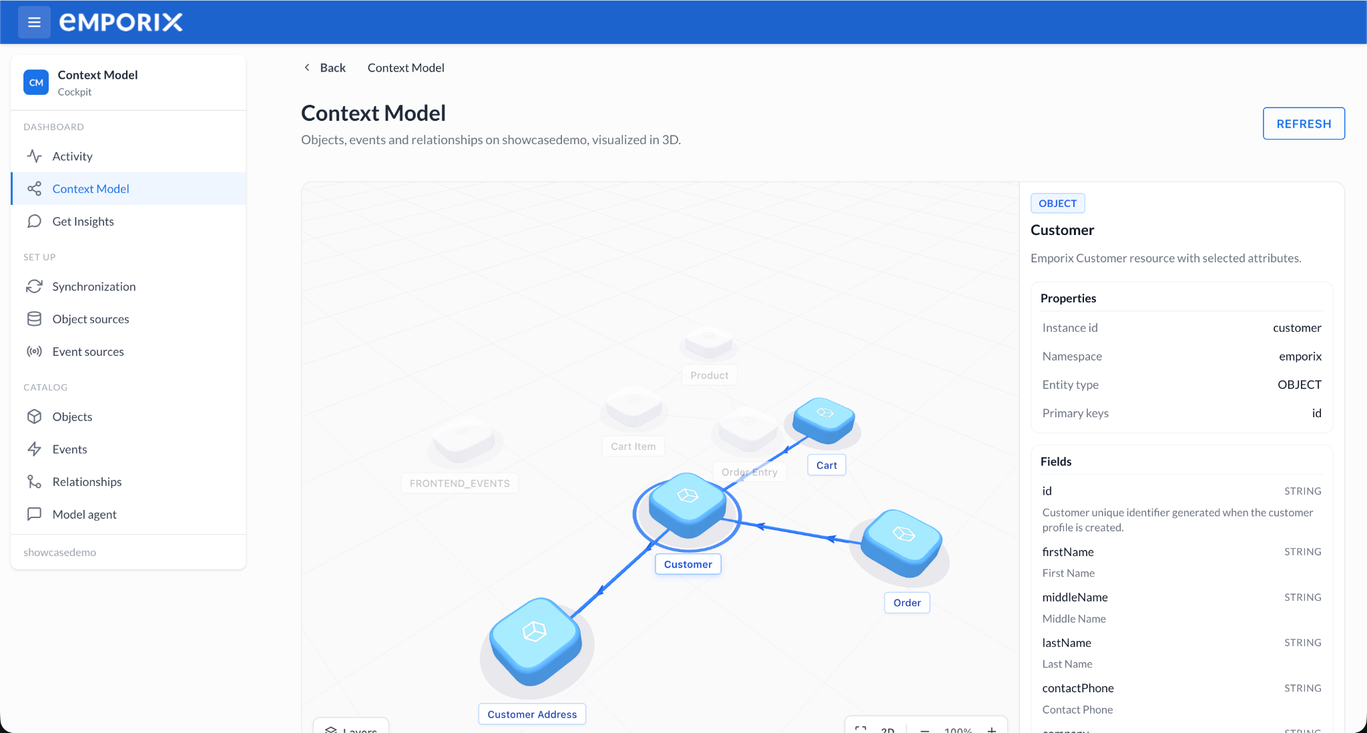Click the Emporix logo
The height and width of the screenshot is (733, 1367).
(121, 22)
